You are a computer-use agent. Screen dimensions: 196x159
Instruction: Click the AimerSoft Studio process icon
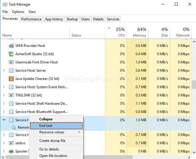[11, 54]
